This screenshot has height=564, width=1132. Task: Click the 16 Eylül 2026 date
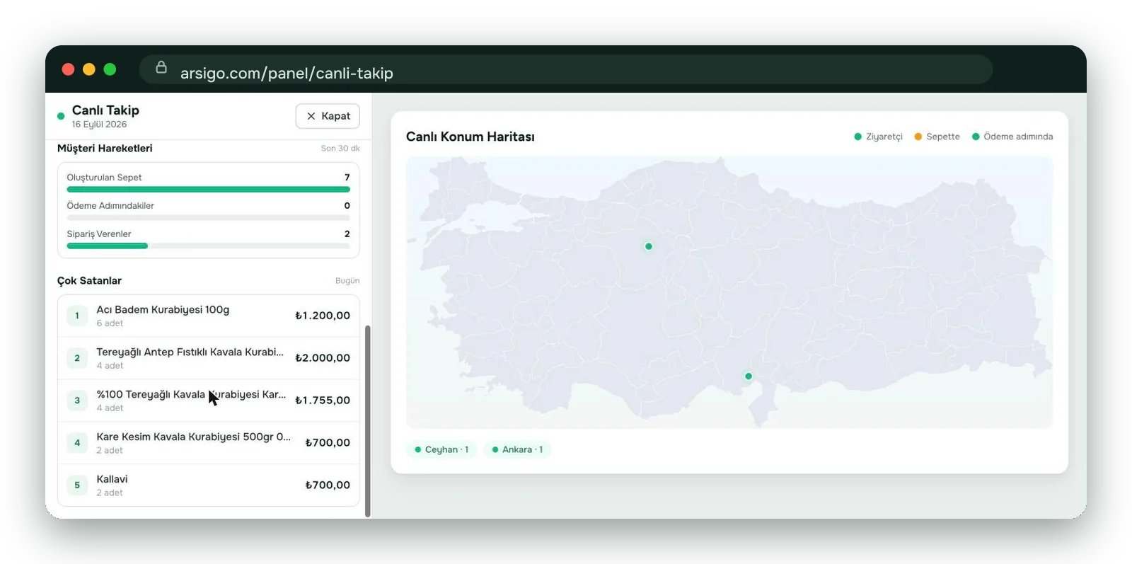coord(99,125)
